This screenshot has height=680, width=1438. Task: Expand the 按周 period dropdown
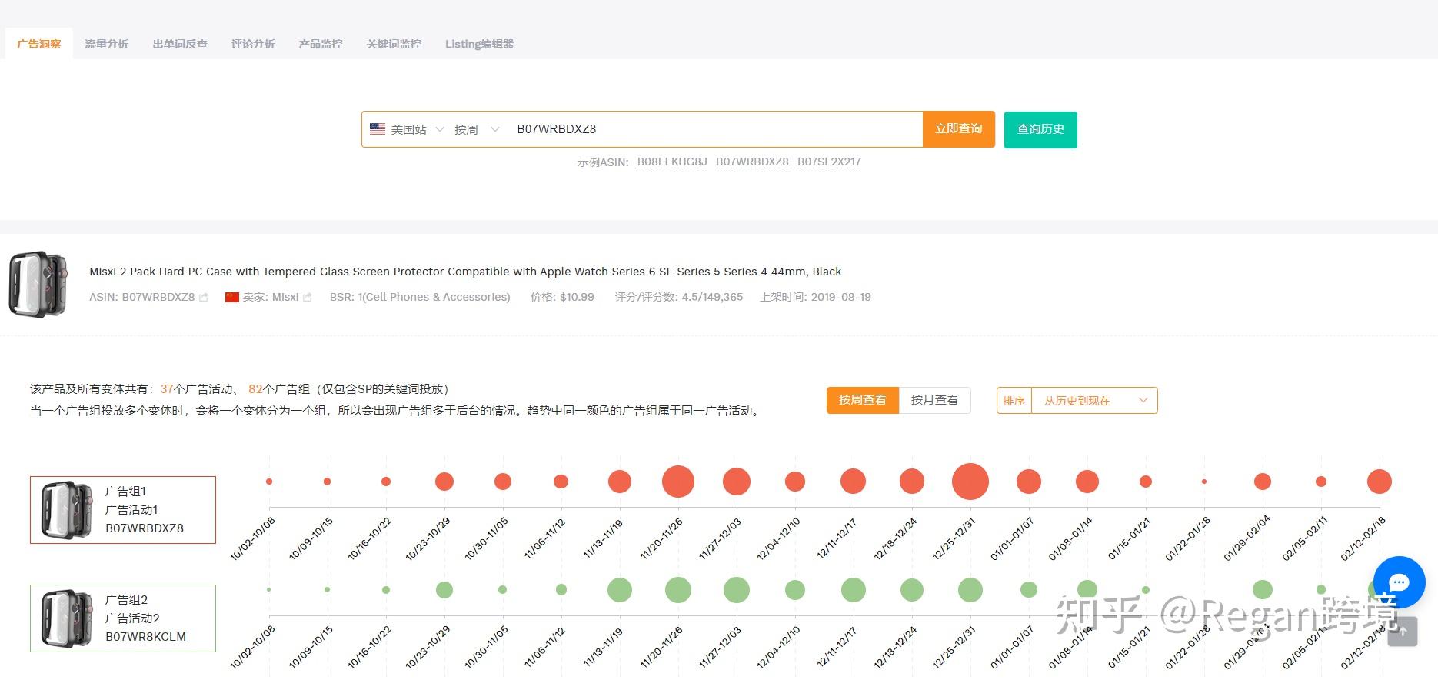[477, 129]
